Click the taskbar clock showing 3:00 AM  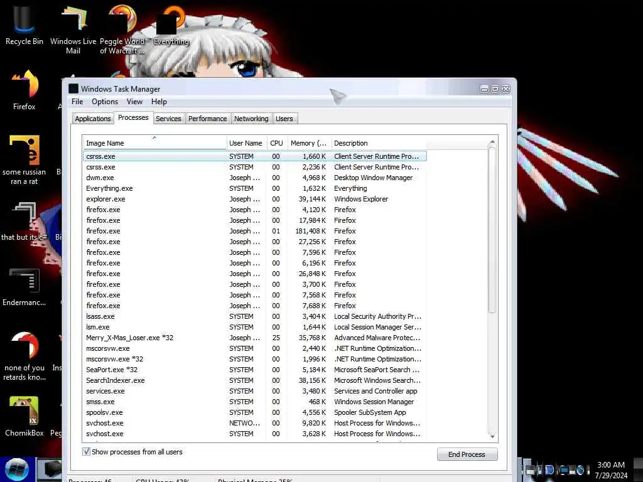click(x=611, y=469)
